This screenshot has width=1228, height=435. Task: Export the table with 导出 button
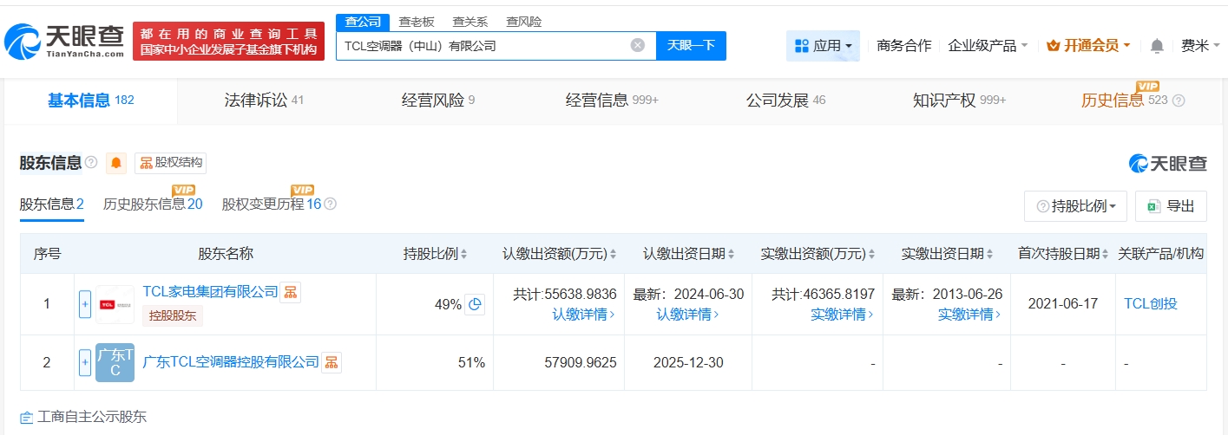pyautogui.click(x=1171, y=206)
